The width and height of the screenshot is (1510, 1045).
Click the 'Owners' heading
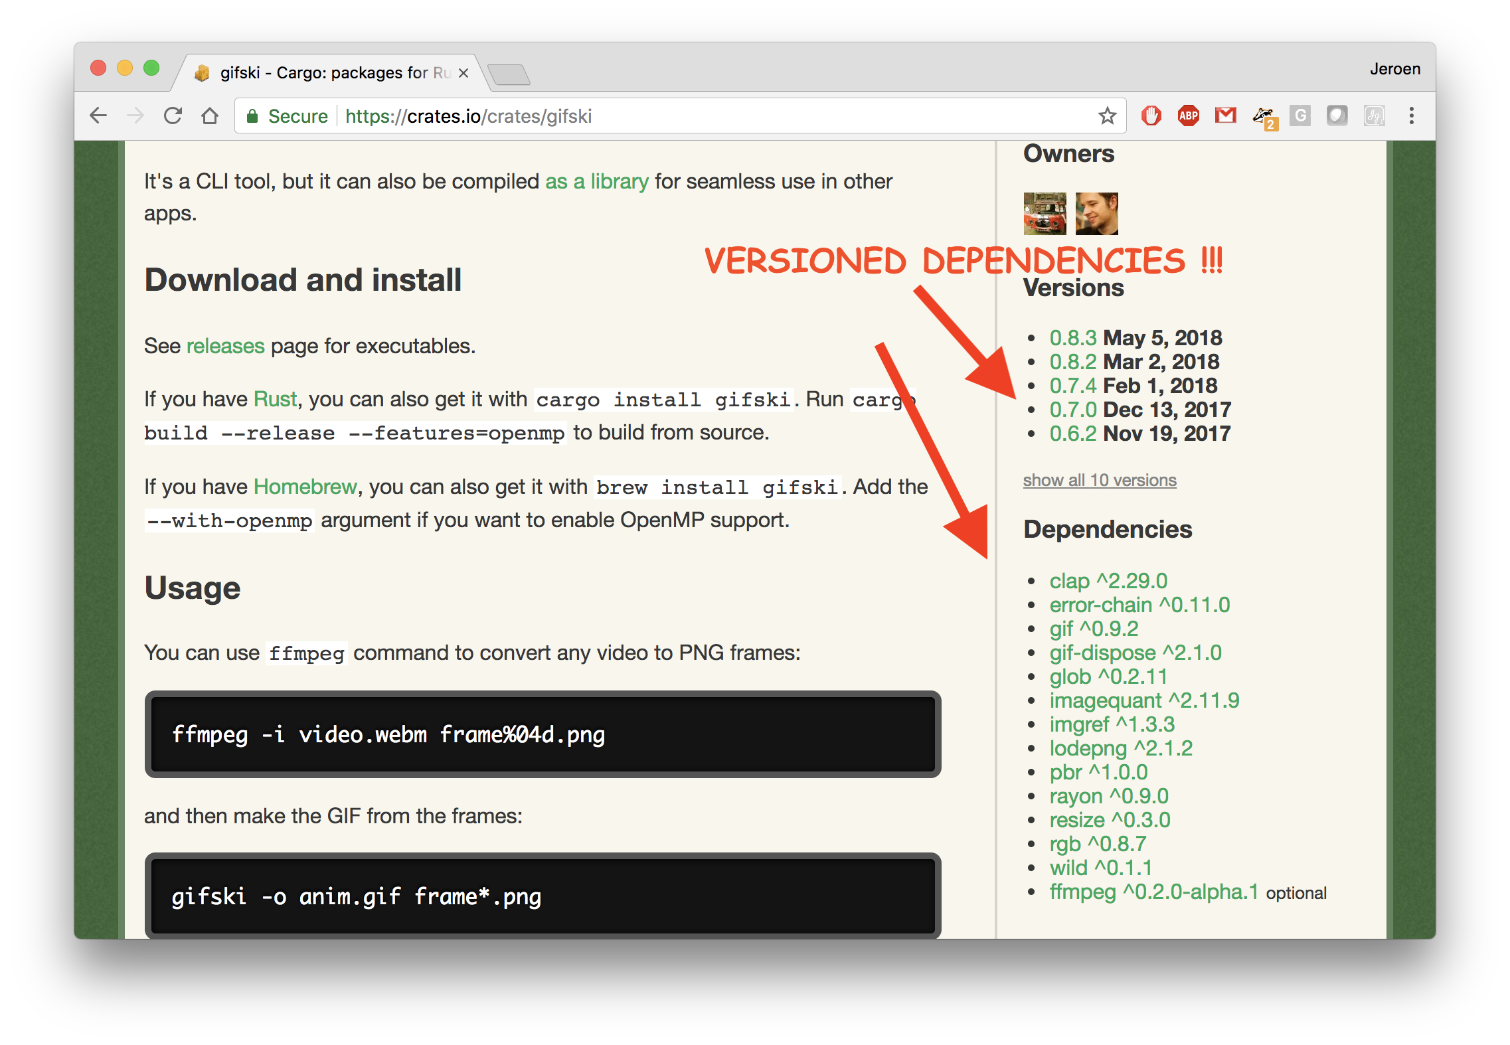coord(1069,154)
